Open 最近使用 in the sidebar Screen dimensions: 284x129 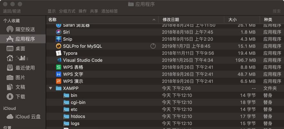point(23,68)
